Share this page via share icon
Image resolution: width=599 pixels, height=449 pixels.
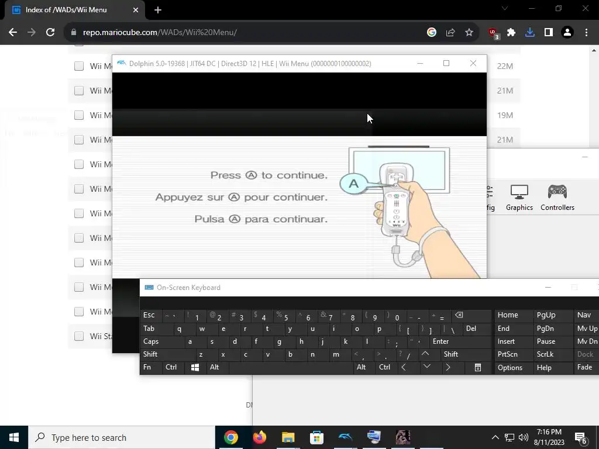point(450,33)
